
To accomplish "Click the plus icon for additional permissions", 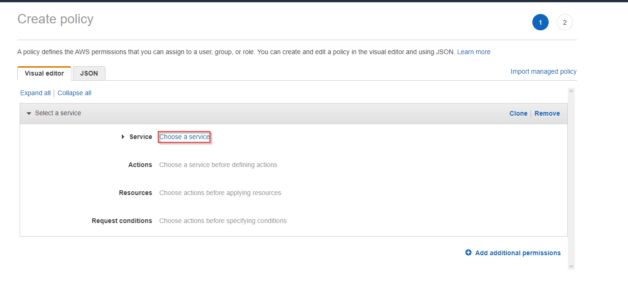I will [x=468, y=252].
